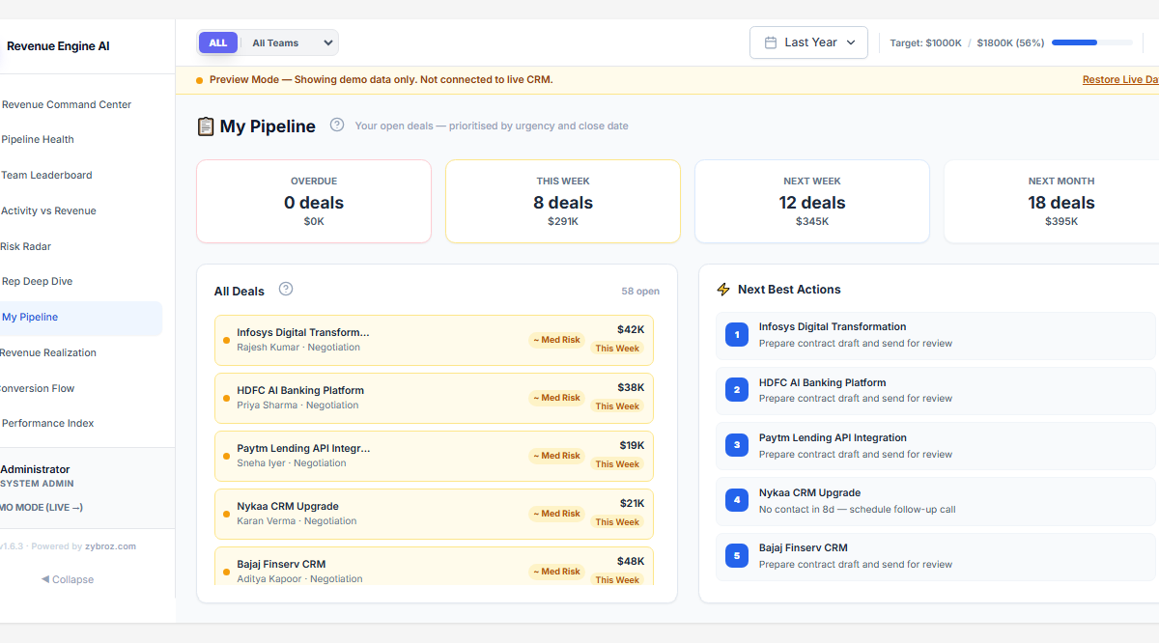Select Paytm Lending API Integration next best action
This screenshot has width=1159, height=643.
(935, 445)
